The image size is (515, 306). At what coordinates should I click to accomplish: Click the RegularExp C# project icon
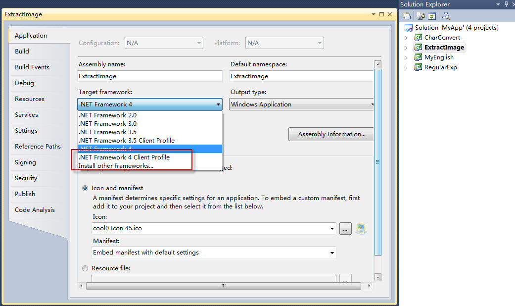point(418,67)
